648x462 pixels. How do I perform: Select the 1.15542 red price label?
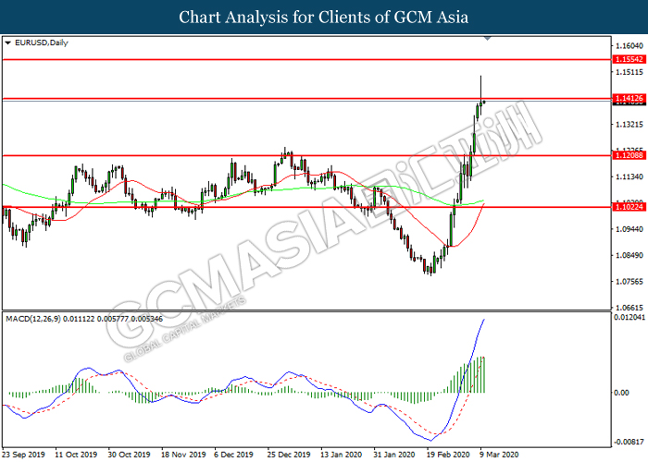[x=628, y=59]
